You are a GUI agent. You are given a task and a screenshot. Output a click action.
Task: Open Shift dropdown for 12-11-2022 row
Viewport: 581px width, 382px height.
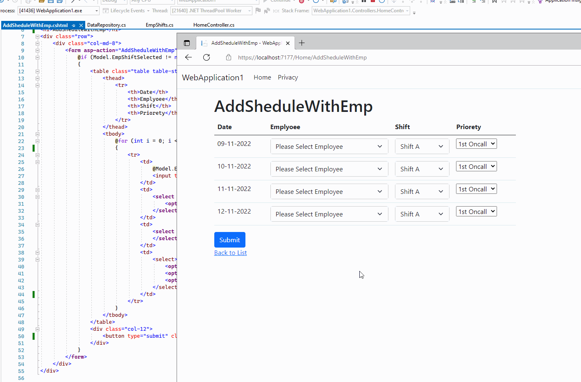pos(422,214)
